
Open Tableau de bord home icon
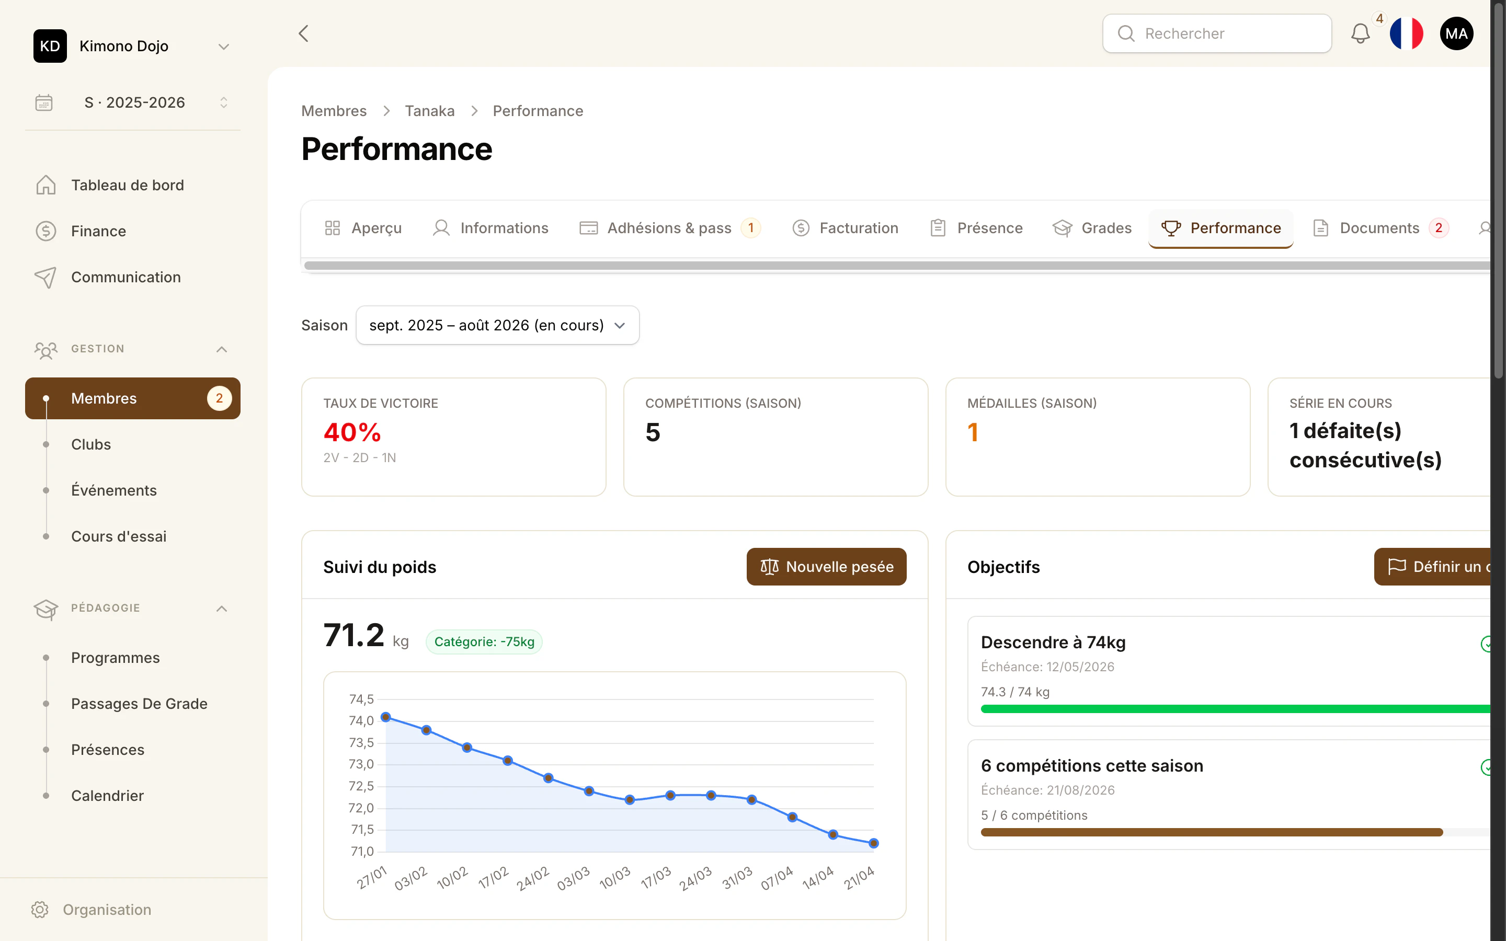[46, 185]
